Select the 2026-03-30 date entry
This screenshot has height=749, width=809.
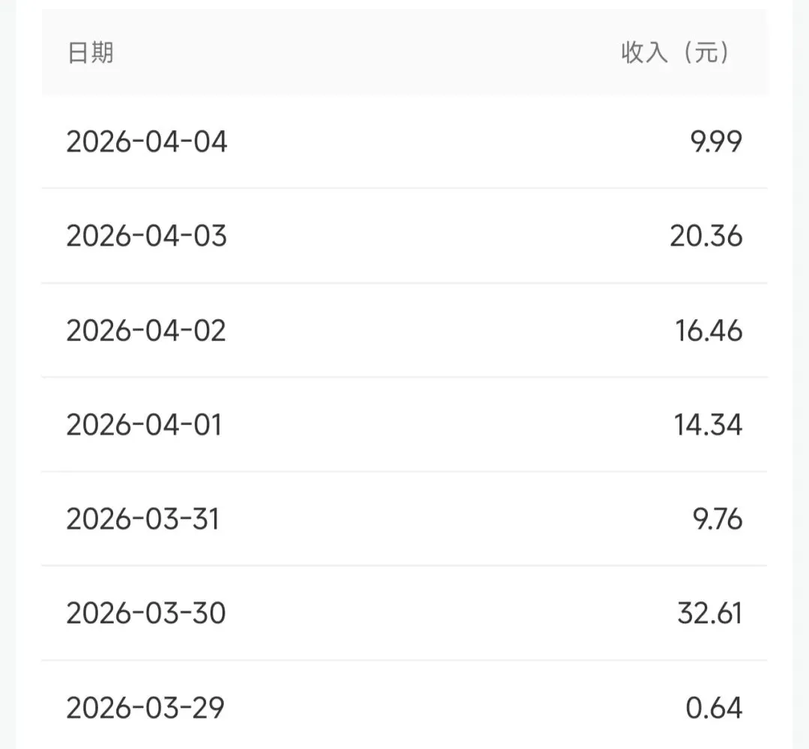[146, 613]
